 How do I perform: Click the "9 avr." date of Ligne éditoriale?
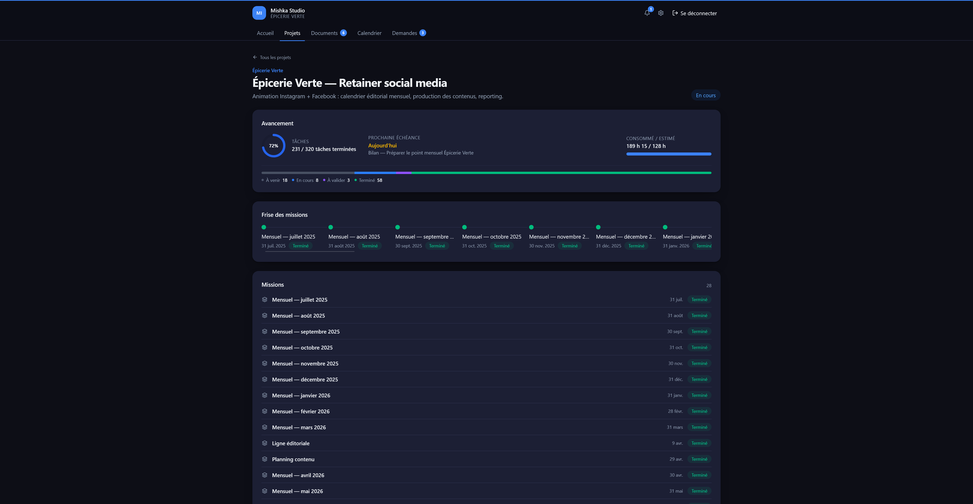677,443
